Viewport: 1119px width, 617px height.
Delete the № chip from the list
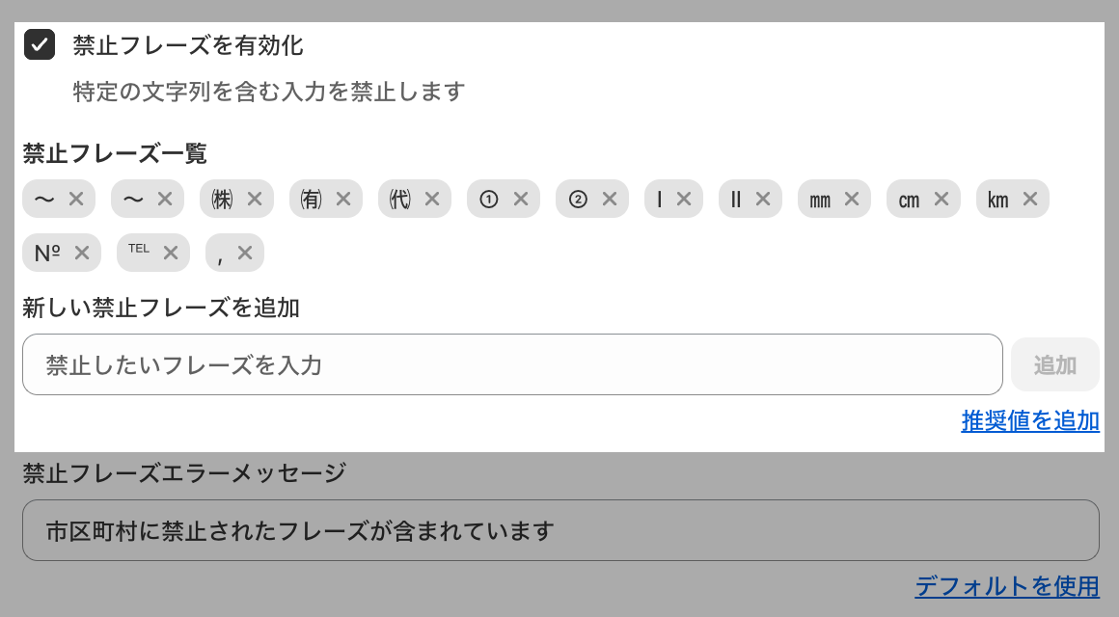82,253
